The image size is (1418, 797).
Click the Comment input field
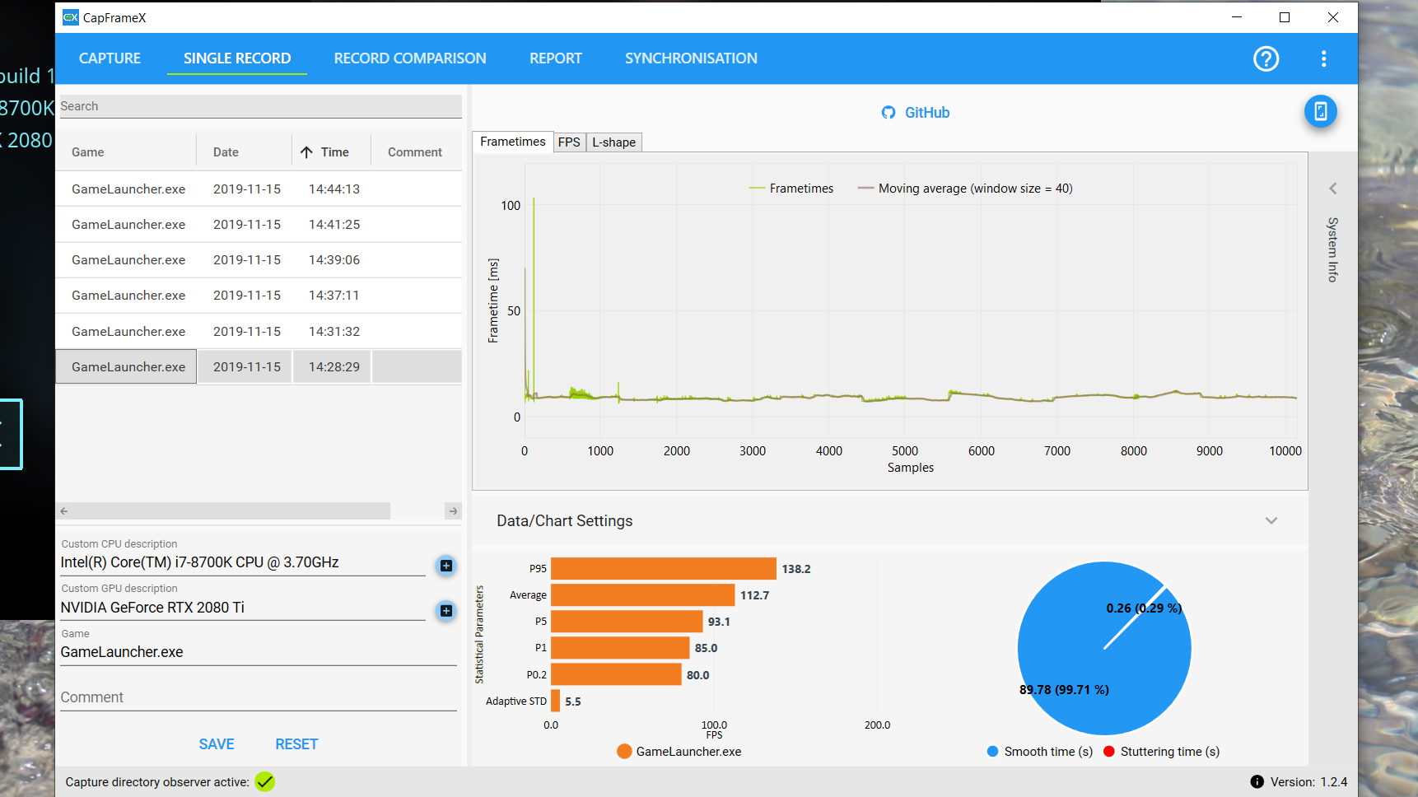click(259, 697)
